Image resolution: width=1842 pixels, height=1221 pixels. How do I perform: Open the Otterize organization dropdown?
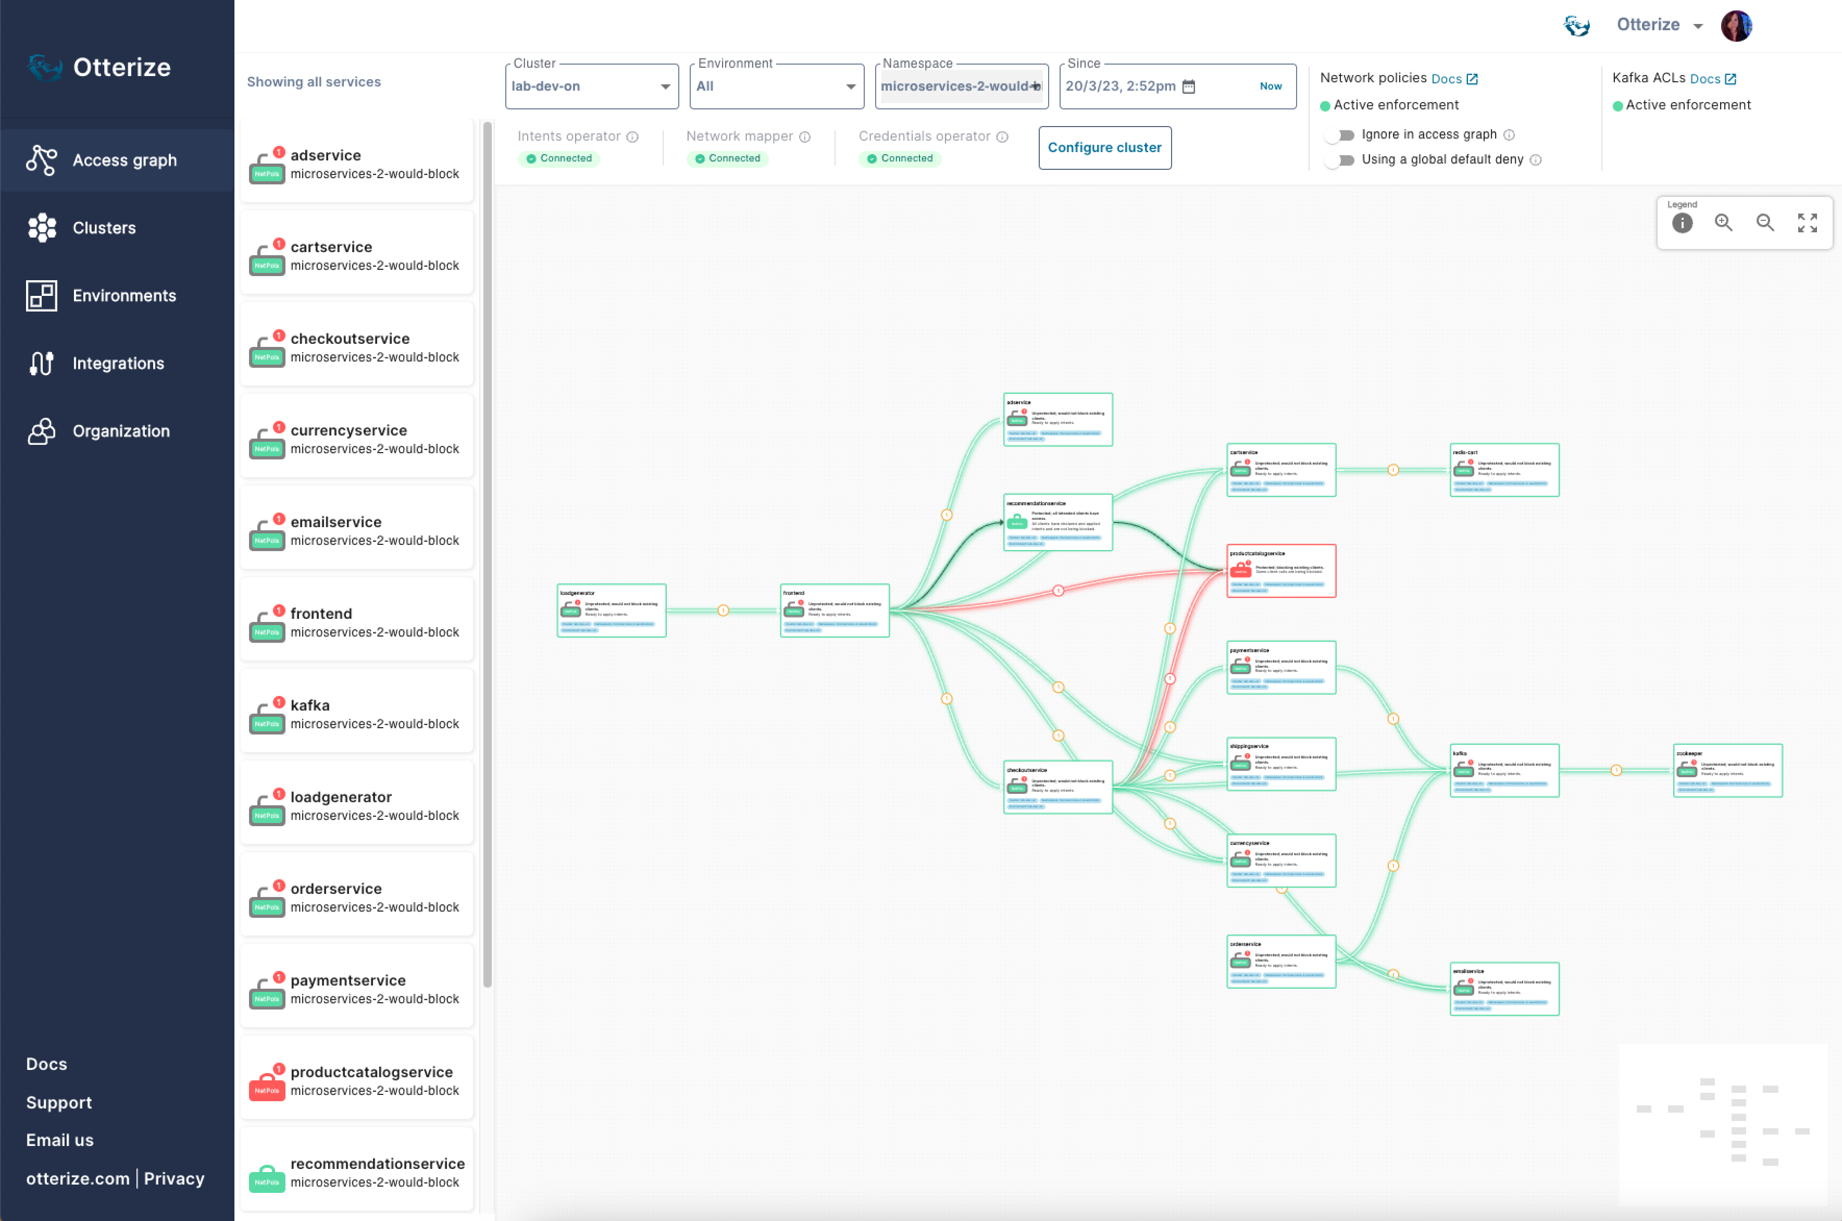pos(1660,25)
